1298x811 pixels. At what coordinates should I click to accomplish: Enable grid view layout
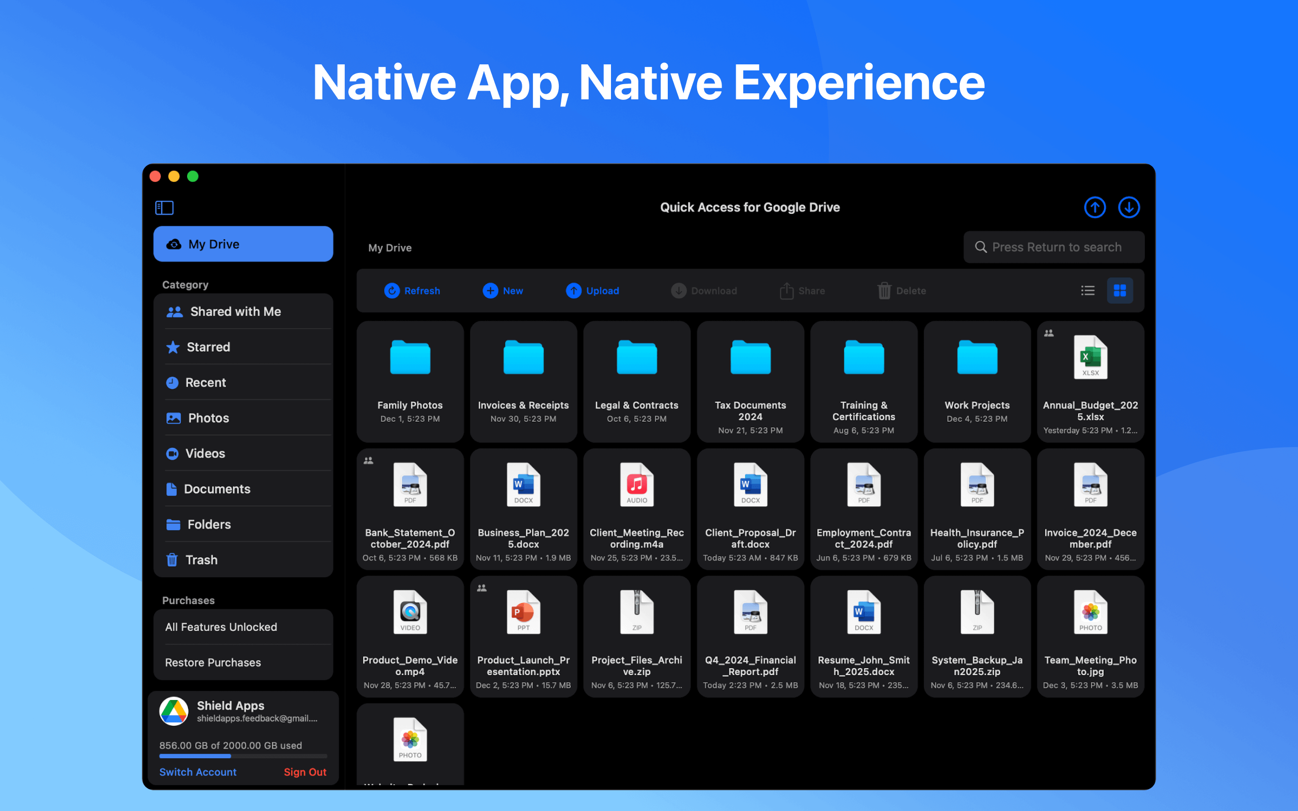1120,290
